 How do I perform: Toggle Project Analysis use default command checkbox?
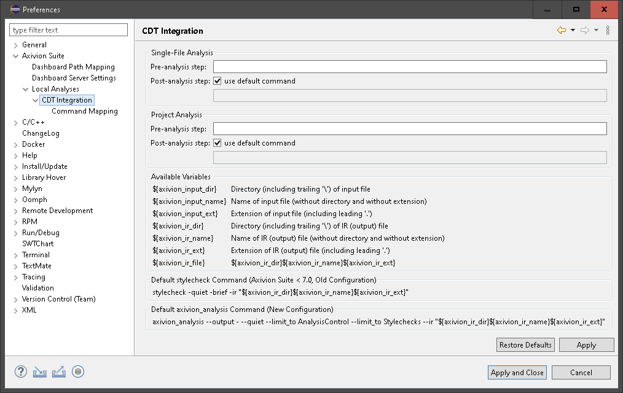click(x=217, y=143)
